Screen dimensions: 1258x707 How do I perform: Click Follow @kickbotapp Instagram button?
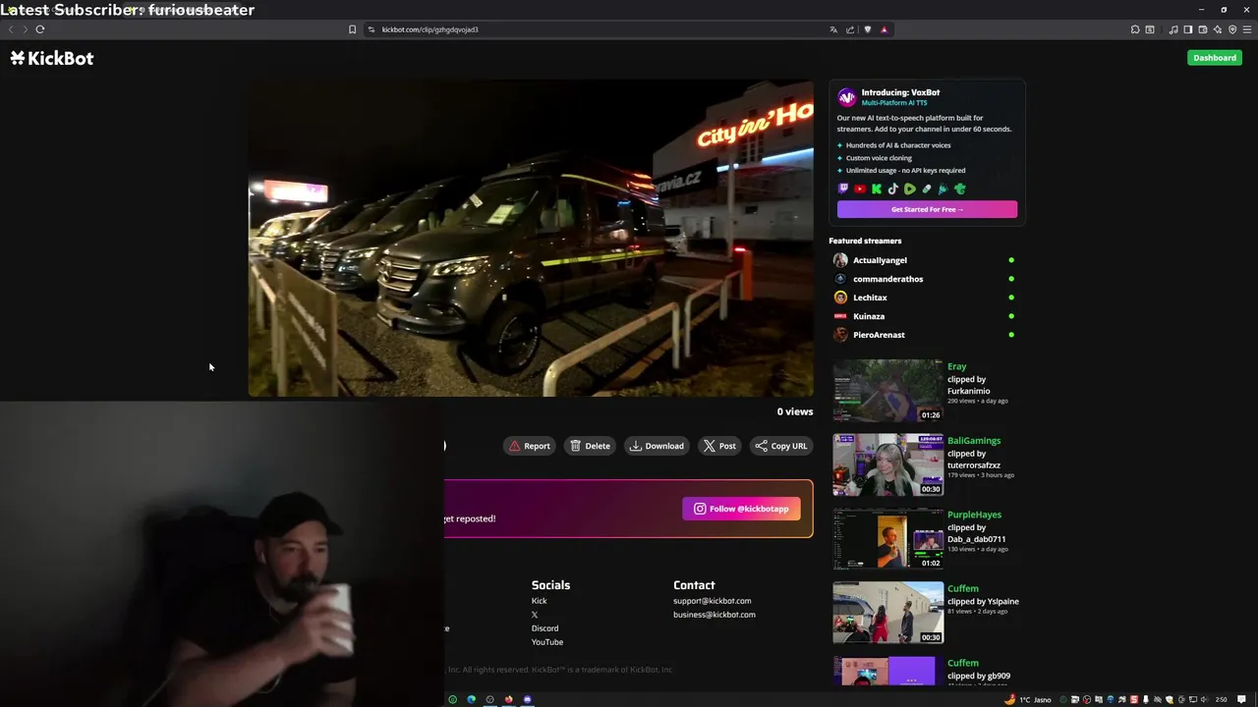click(741, 509)
